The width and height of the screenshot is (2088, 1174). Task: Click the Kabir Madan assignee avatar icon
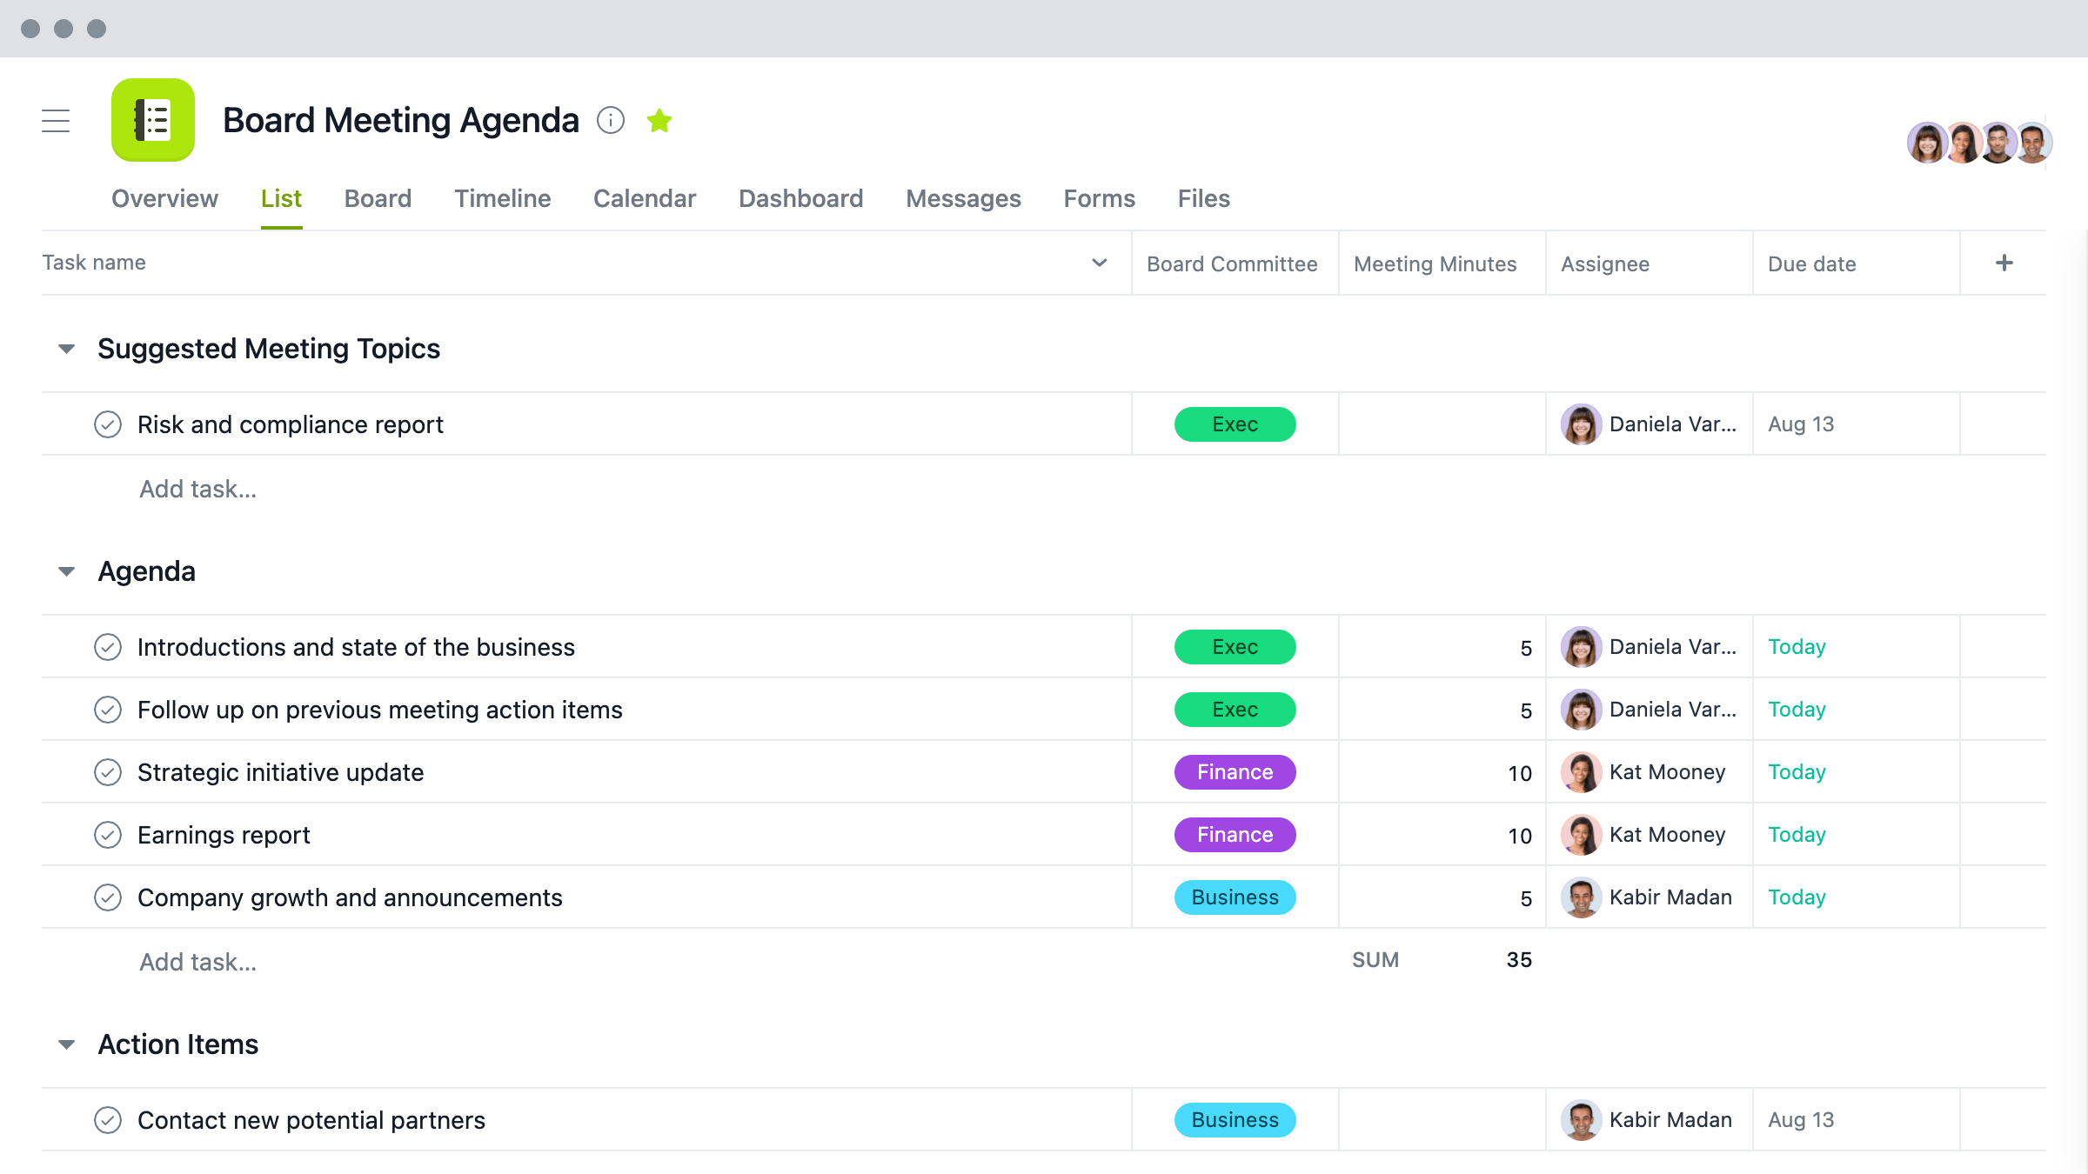(1579, 897)
